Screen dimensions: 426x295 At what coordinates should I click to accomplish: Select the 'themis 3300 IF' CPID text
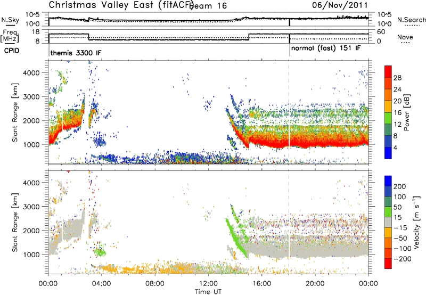tap(76, 53)
